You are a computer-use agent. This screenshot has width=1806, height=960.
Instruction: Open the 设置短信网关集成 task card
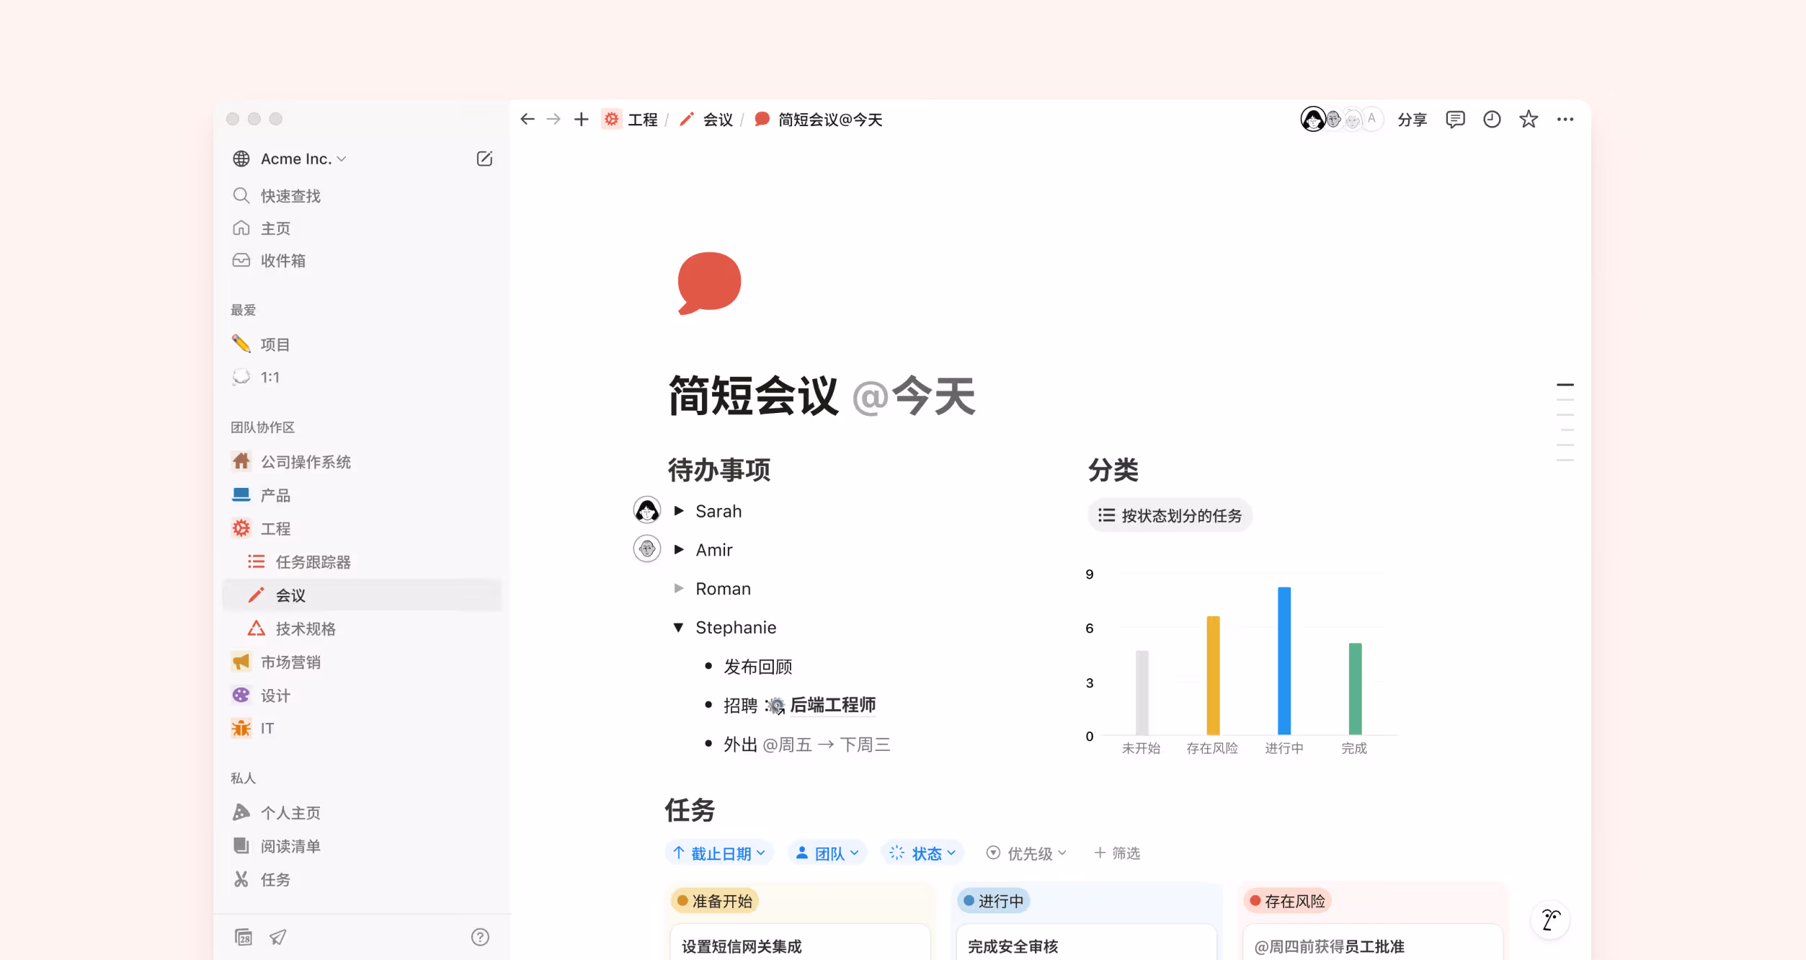(x=742, y=946)
